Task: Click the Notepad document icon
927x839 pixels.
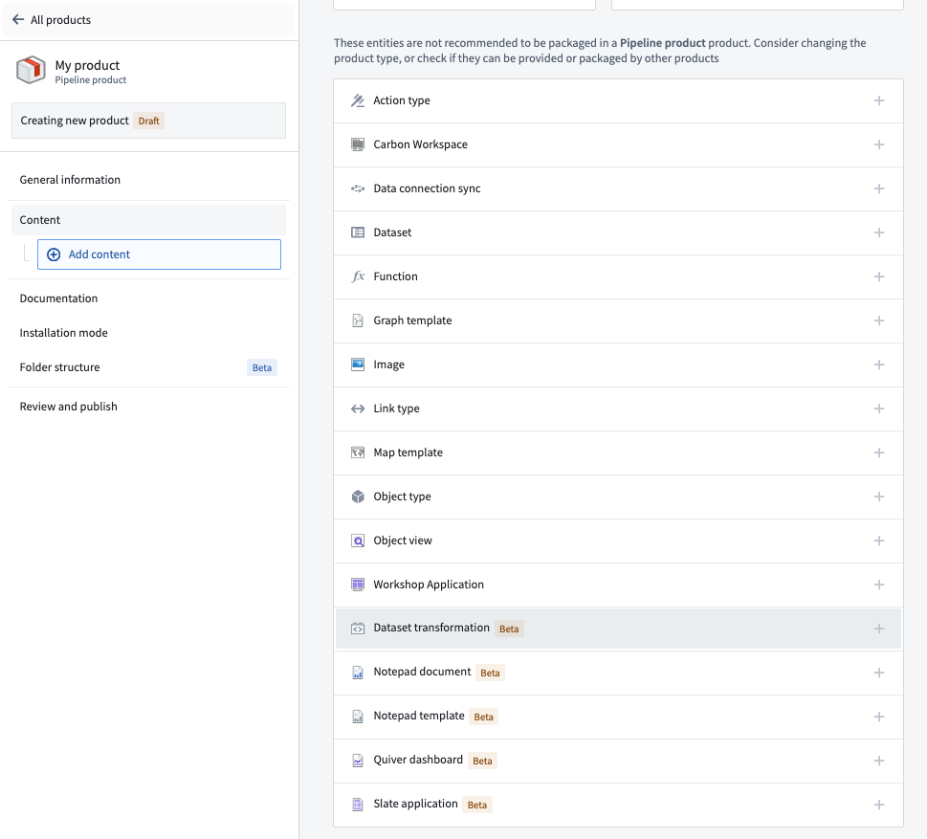Action: 358,673
